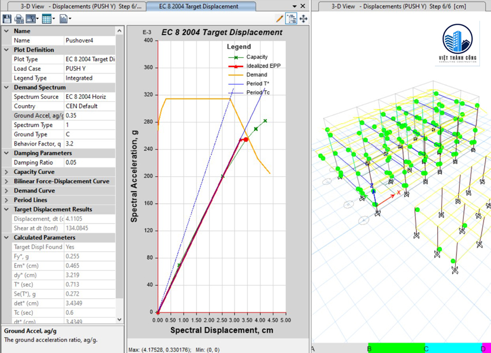This screenshot has width=491, height=353.
Task: Click the chart report toolbar icon
Action: click(x=64, y=19)
